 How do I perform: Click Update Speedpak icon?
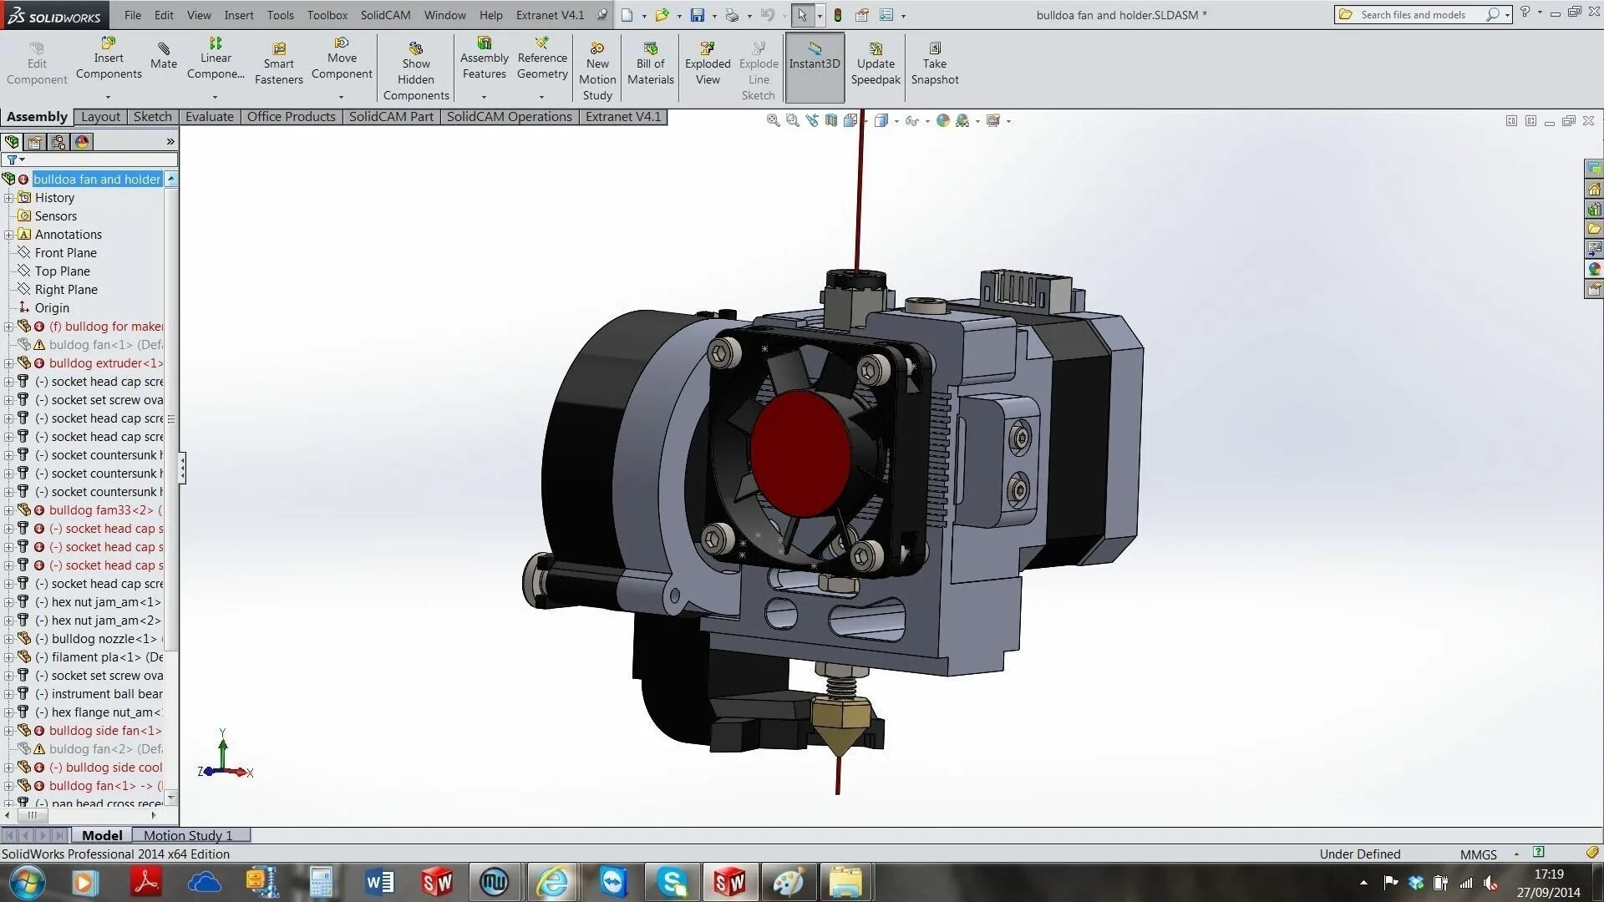click(x=875, y=49)
